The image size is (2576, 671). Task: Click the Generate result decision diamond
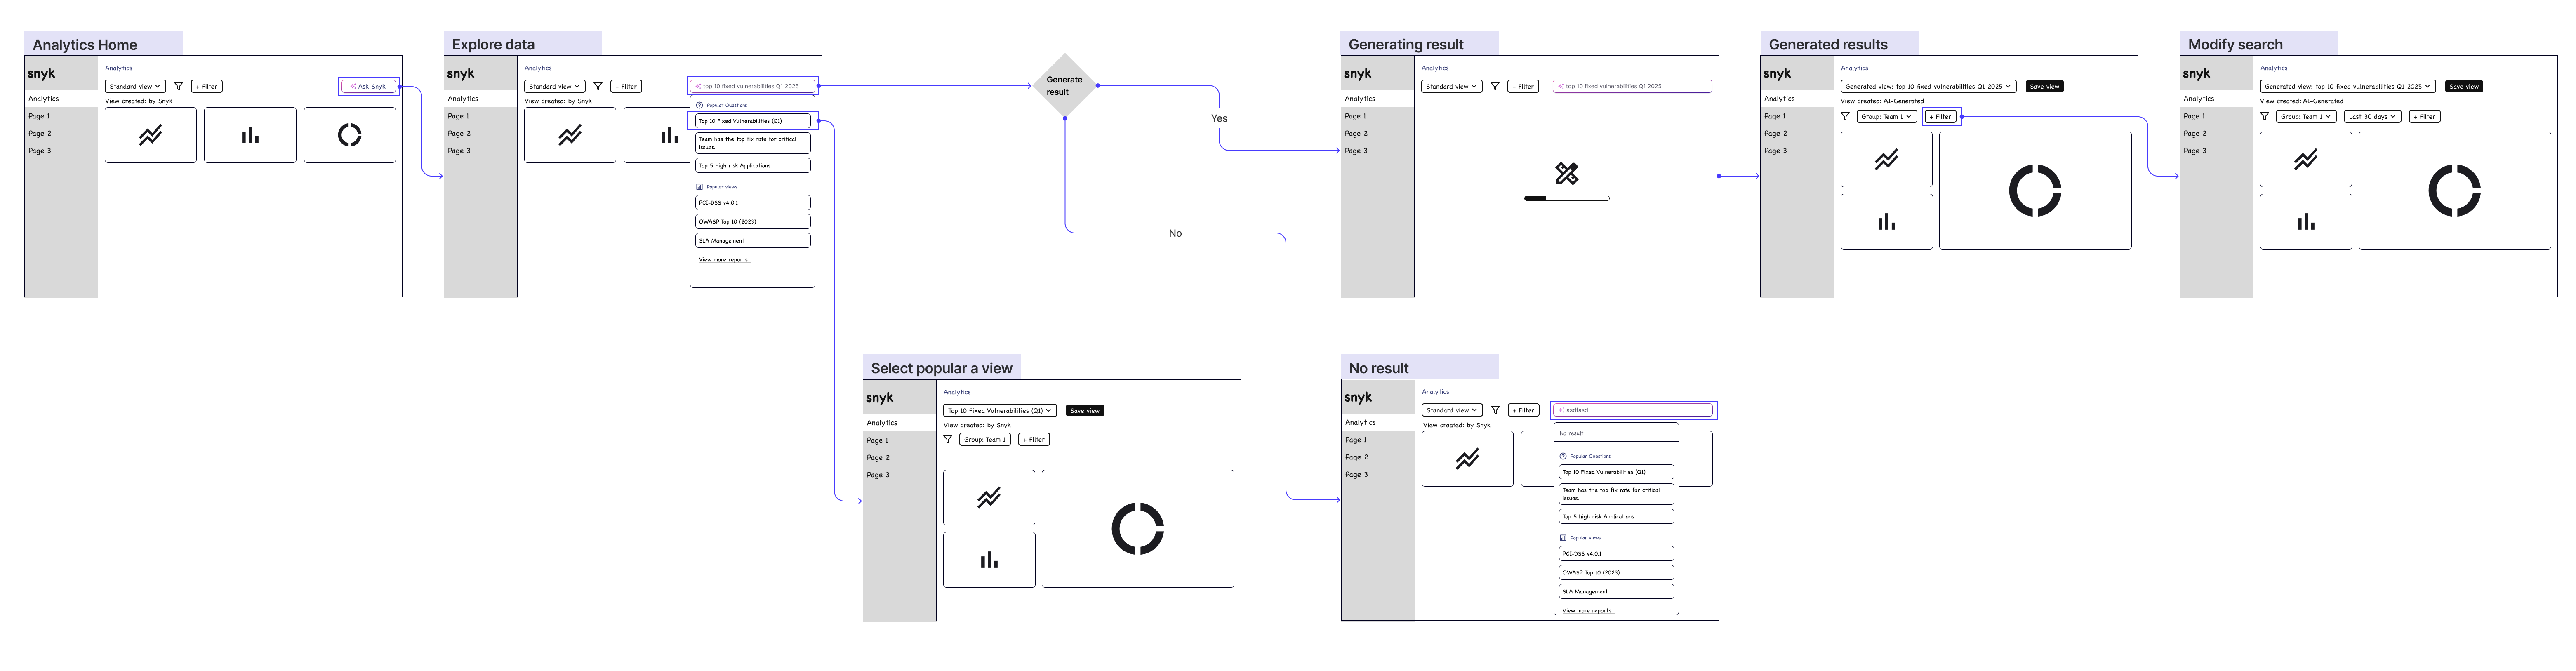point(1064,86)
